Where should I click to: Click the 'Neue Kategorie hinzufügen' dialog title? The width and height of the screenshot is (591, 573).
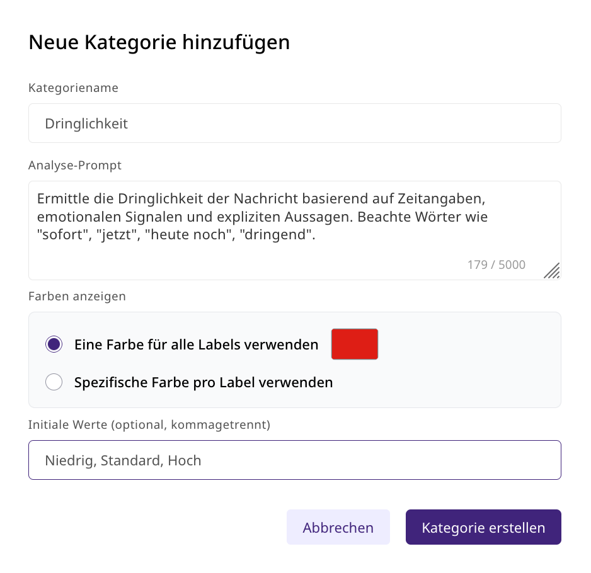159,42
